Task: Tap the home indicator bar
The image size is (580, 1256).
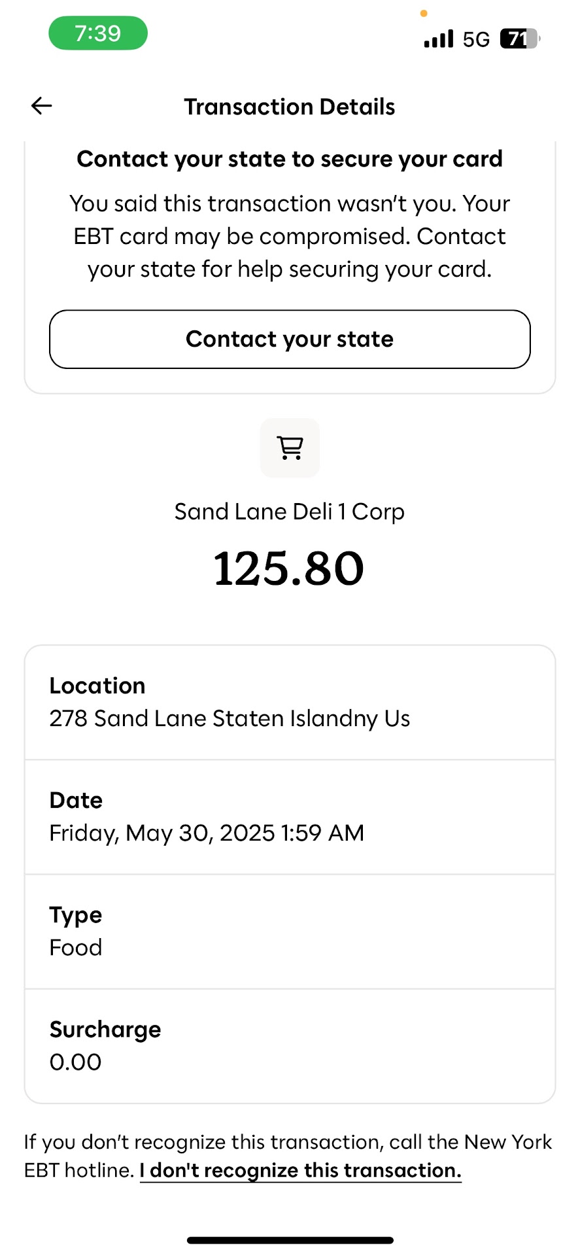Action: coord(290,1240)
